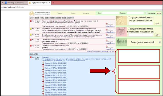Focus the Имя login input field
Viewport: 163px width, 96px height.
tap(110, 13)
